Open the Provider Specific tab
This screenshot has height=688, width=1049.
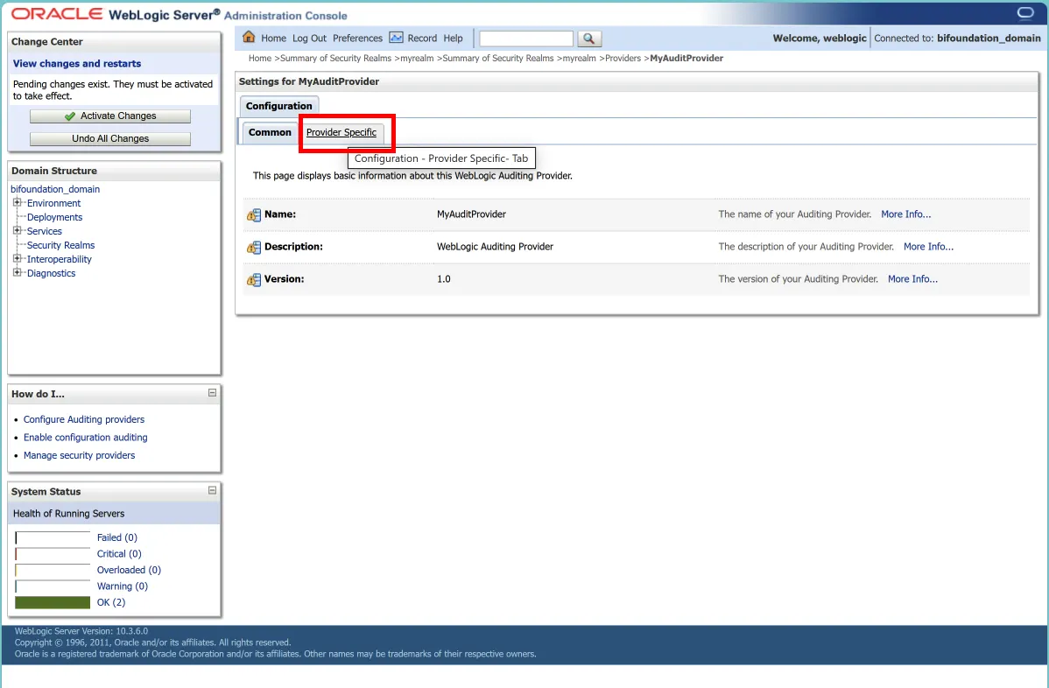(341, 132)
